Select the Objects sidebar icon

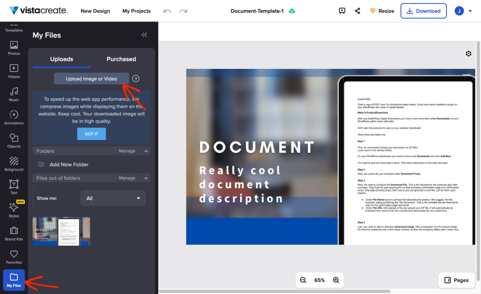(14, 140)
